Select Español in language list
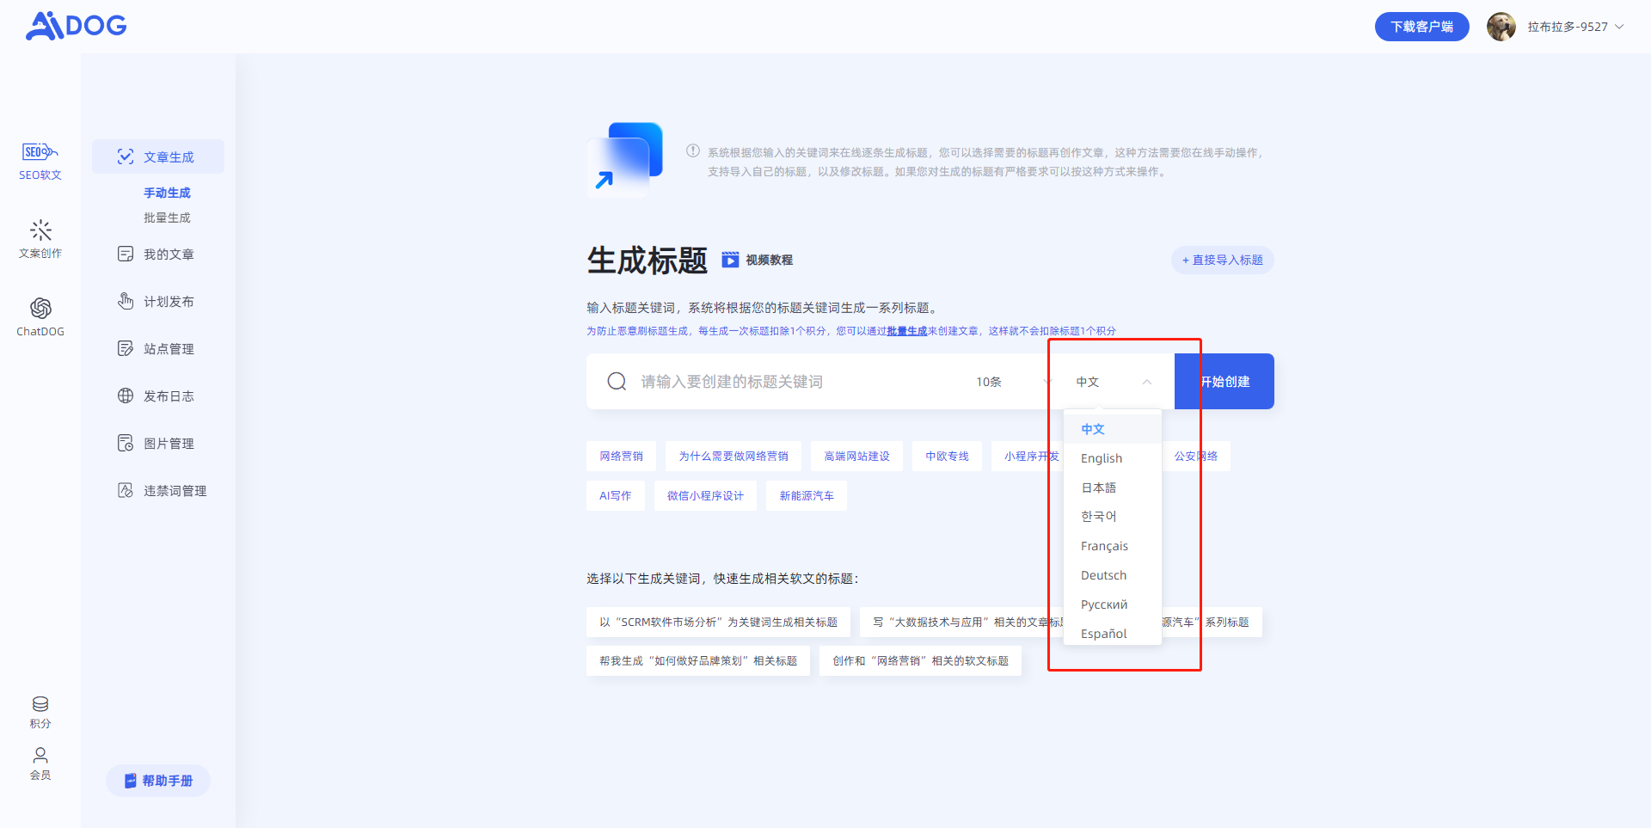This screenshot has height=828, width=1651. (x=1113, y=634)
